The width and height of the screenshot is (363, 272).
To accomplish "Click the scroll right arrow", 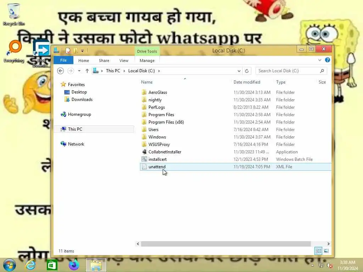I will coord(328,244).
